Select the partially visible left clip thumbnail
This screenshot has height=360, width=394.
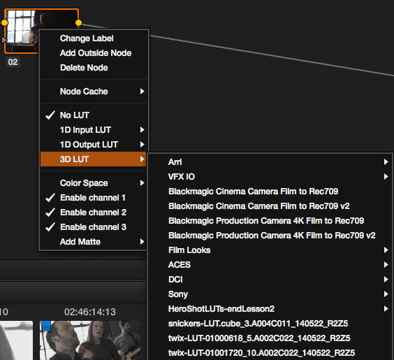(x=16, y=340)
